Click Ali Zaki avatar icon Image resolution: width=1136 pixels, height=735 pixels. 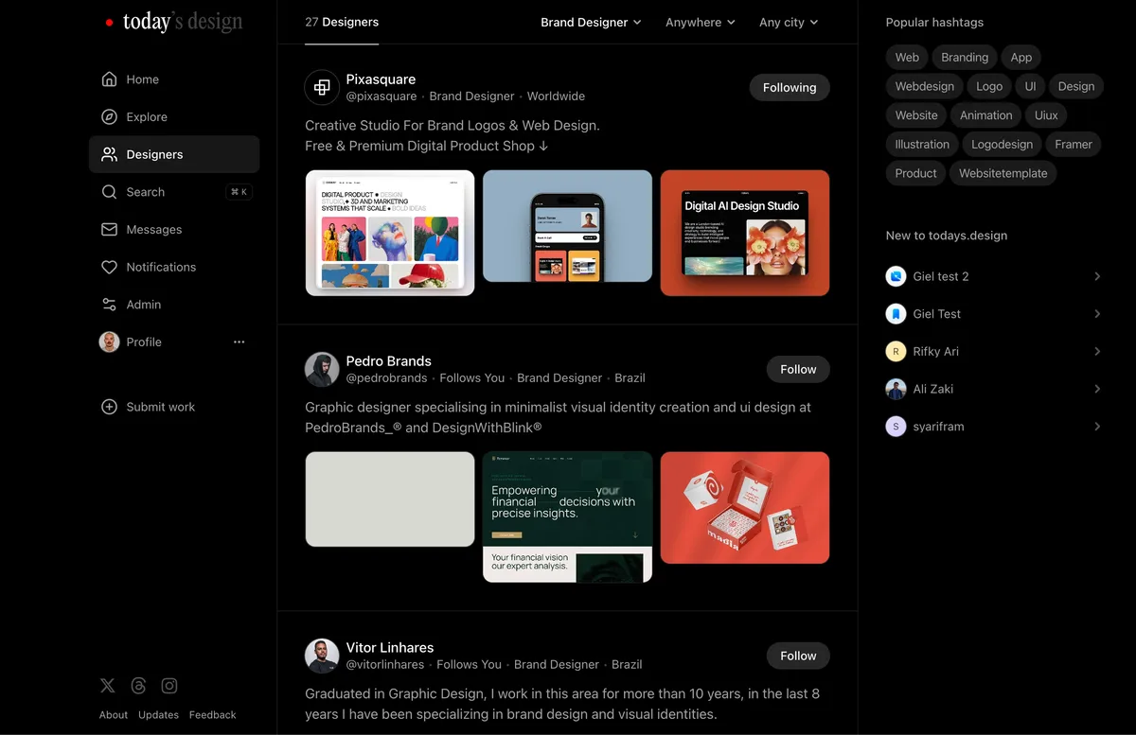[x=896, y=389]
